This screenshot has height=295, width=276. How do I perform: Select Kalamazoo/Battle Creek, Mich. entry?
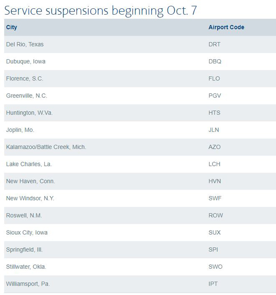(46, 147)
